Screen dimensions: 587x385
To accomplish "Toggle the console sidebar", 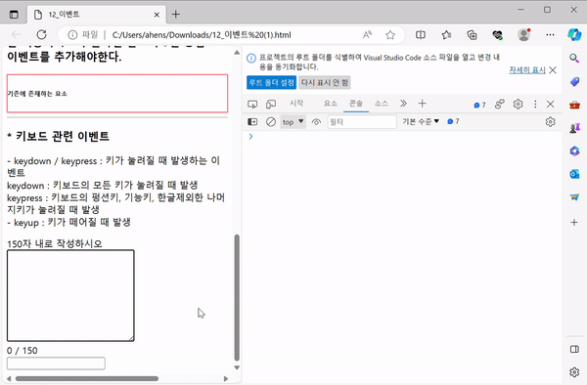I will pyautogui.click(x=252, y=121).
